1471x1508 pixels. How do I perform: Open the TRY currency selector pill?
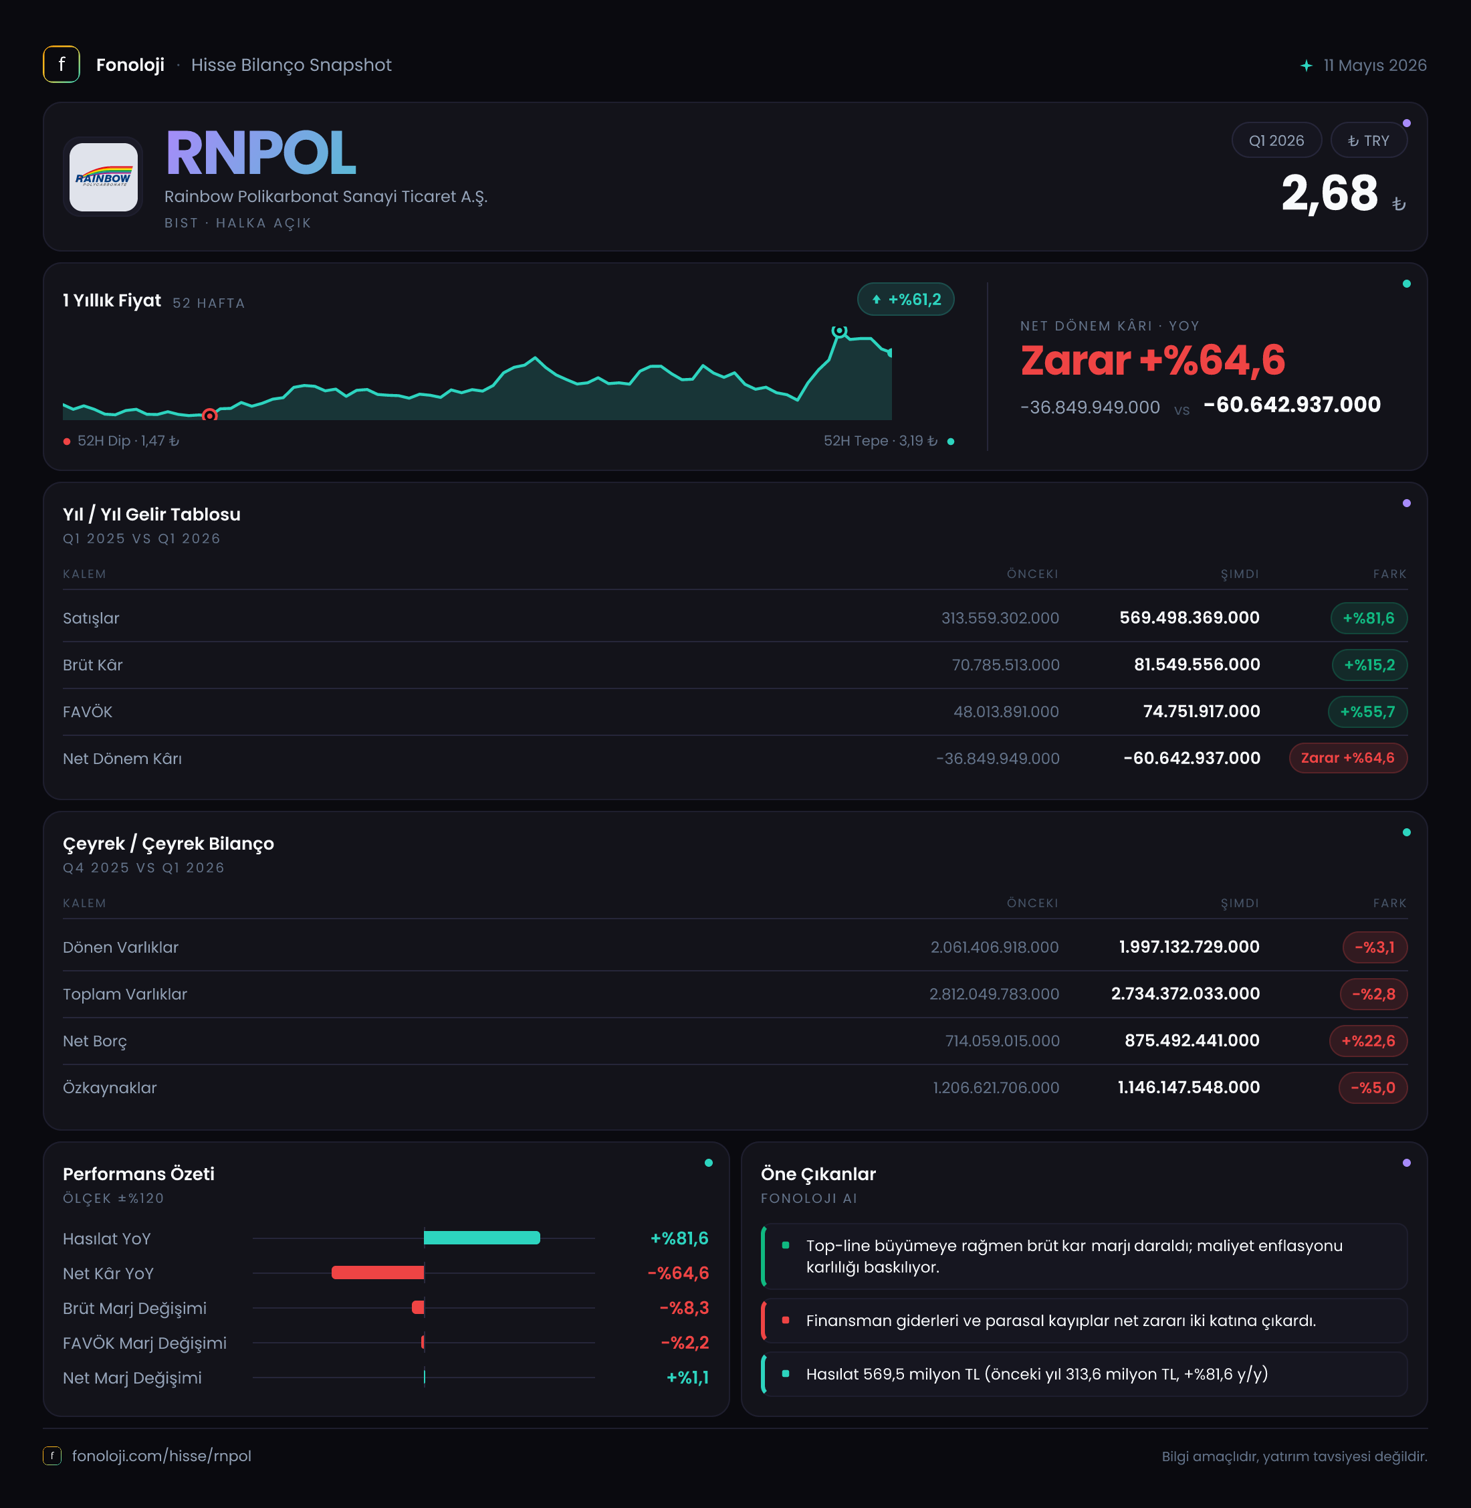1368,140
